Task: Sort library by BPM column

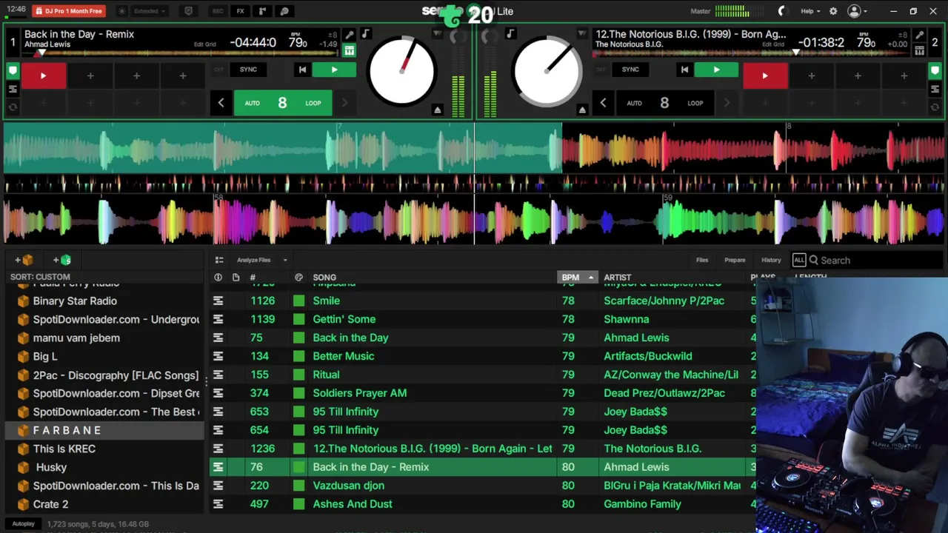Action: pos(577,278)
